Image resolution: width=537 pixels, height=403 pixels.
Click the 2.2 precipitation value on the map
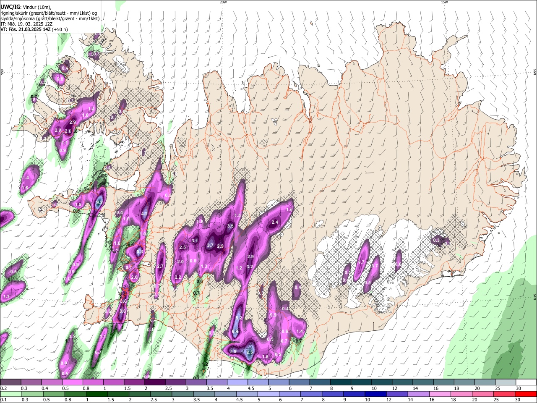(x=178, y=277)
